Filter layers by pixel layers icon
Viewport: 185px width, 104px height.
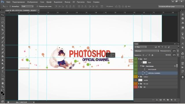156,47
